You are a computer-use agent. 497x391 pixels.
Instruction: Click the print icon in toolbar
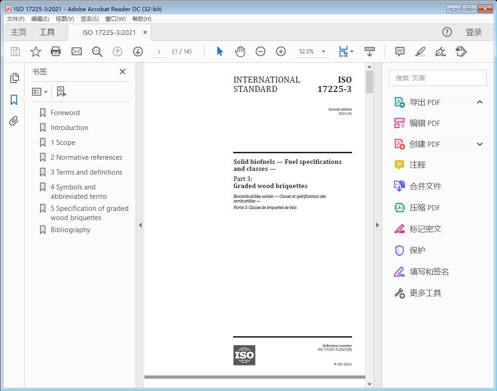coord(56,52)
